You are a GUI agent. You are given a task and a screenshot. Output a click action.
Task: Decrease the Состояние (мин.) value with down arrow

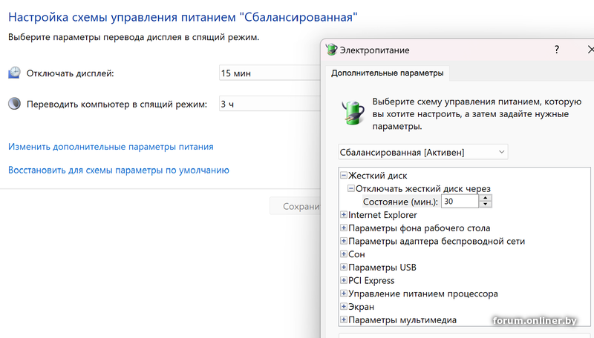[x=486, y=205]
